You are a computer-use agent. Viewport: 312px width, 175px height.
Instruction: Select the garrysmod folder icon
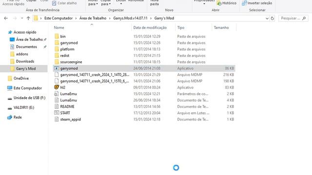coord(57,43)
